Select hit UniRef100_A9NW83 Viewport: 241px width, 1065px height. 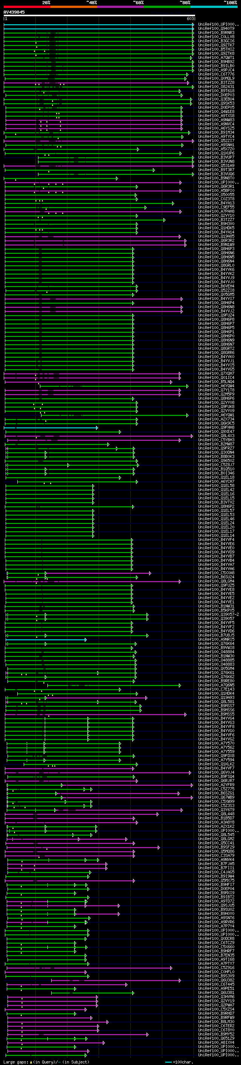point(216,120)
